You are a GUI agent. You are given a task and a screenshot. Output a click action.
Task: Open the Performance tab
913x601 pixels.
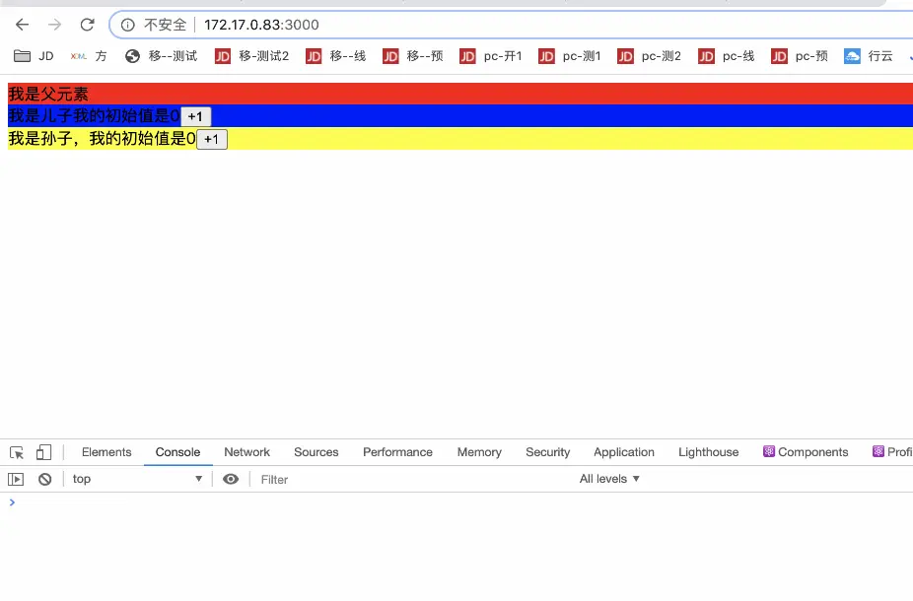(x=397, y=452)
